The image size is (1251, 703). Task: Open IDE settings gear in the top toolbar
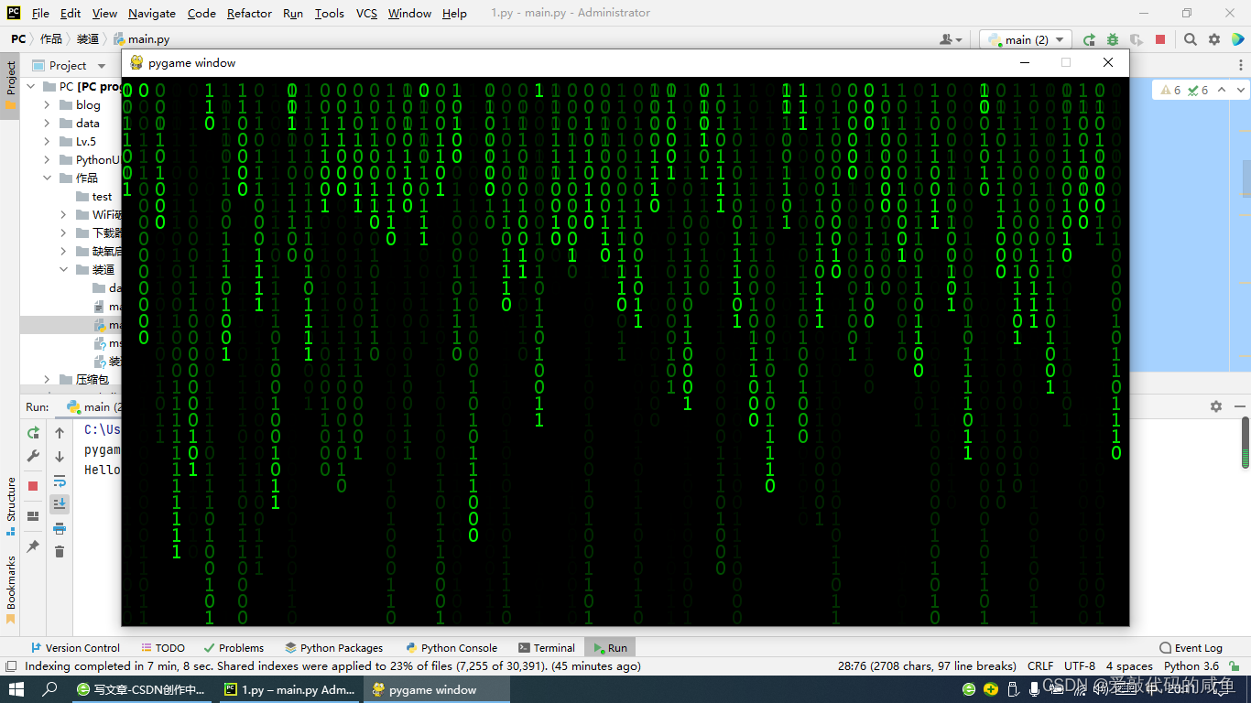(x=1214, y=39)
